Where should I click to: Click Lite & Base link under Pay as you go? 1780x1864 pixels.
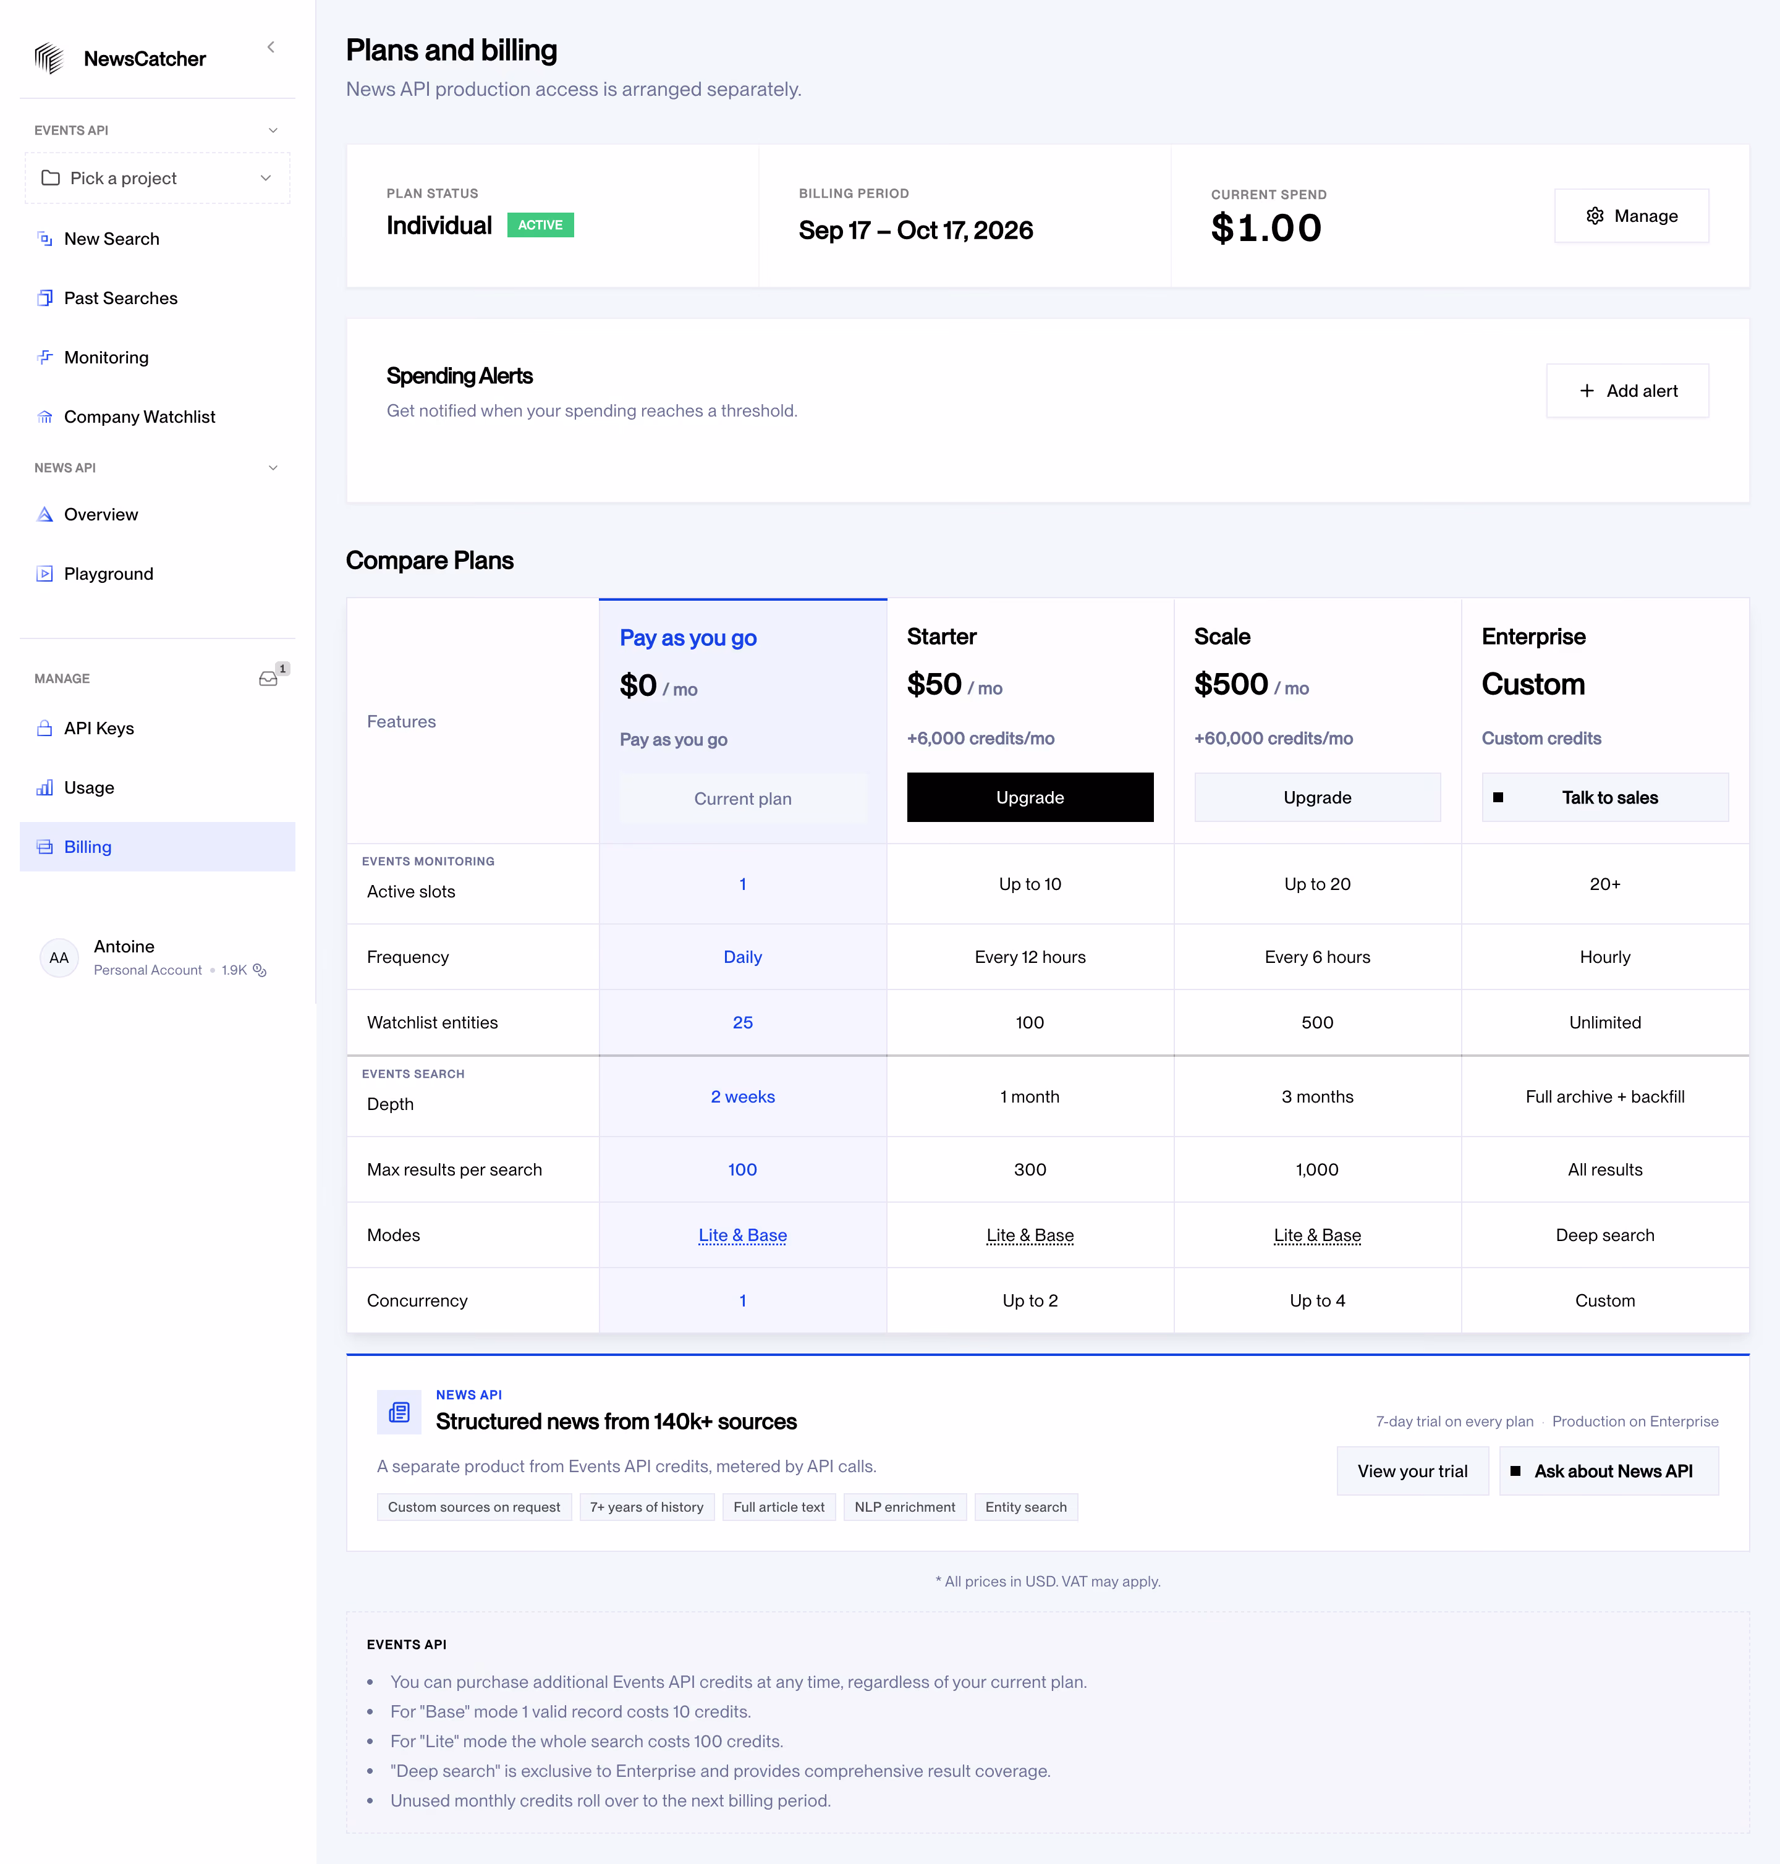click(743, 1235)
